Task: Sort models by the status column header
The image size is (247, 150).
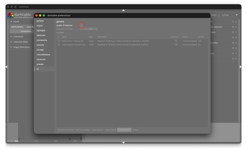Action: click(185, 37)
